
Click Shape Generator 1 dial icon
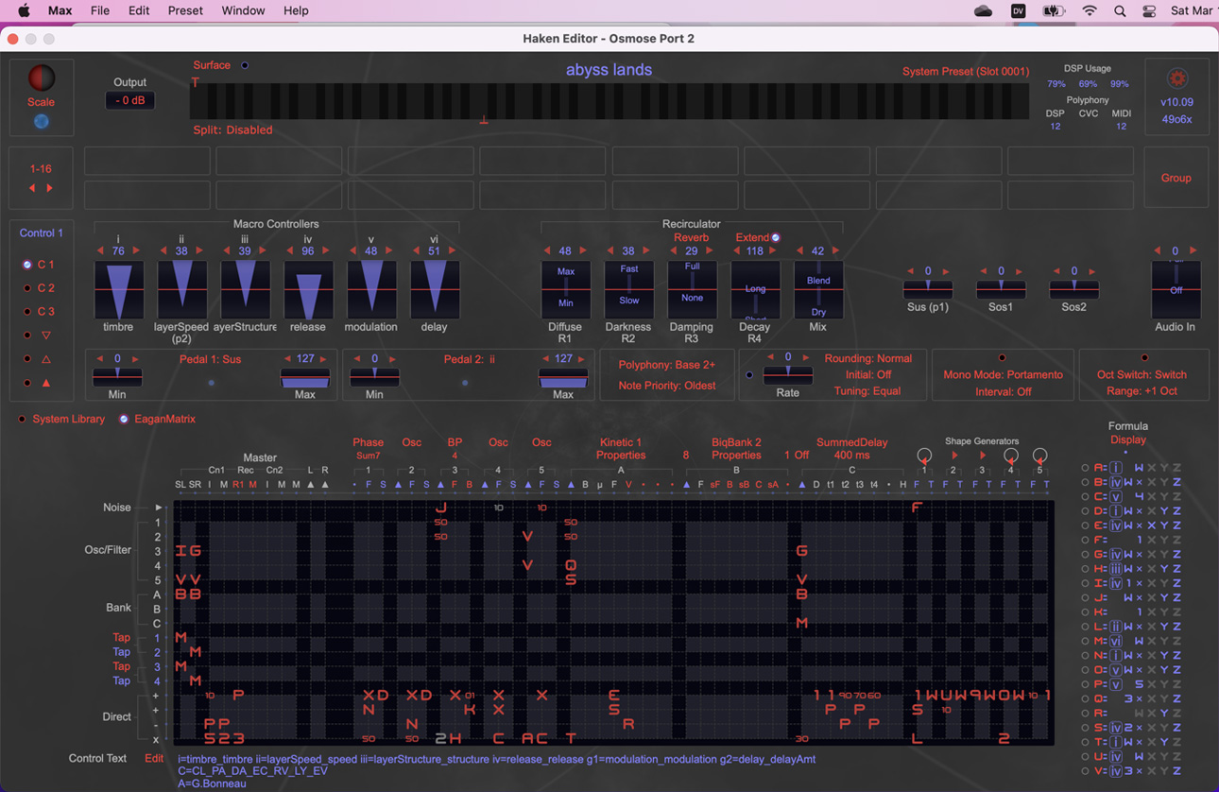pos(924,456)
